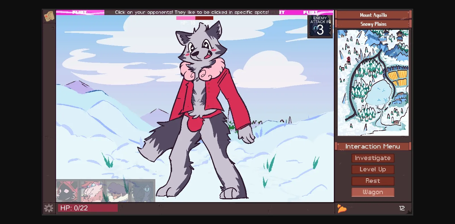Click the orange hearts currency icon
Screen dimensions: 455x224
(x=342, y=208)
